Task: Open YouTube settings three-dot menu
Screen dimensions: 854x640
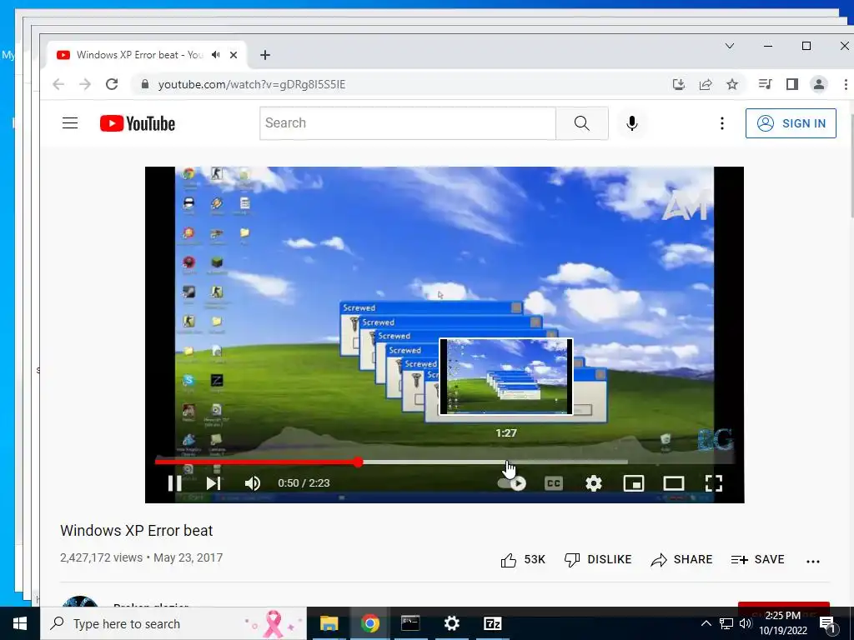Action: click(x=721, y=123)
